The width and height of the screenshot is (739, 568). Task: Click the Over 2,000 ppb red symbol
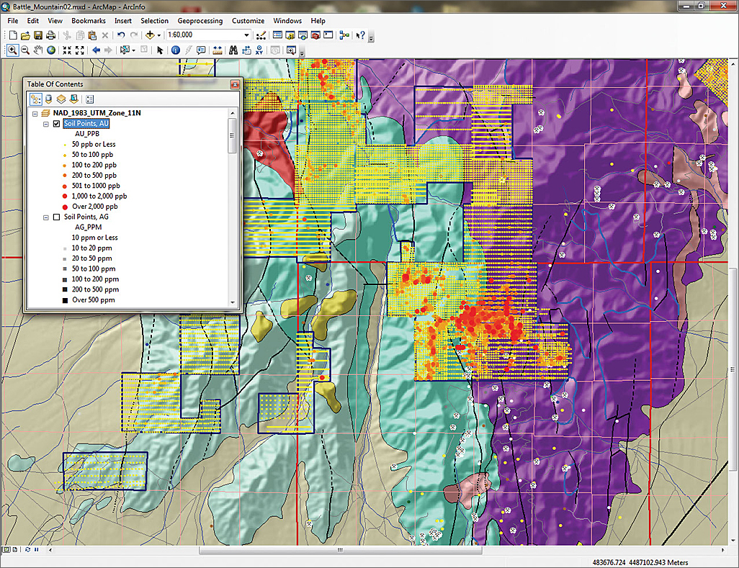point(65,207)
